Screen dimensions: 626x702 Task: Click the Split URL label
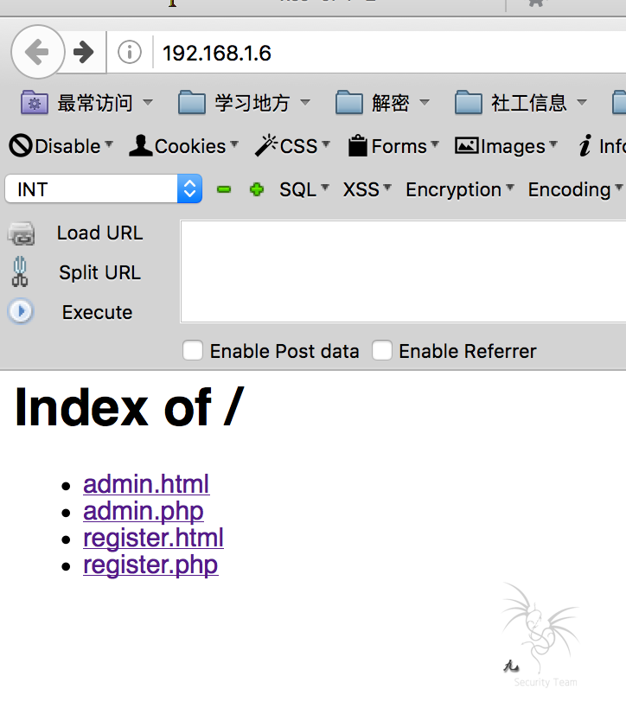pos(99,272)
